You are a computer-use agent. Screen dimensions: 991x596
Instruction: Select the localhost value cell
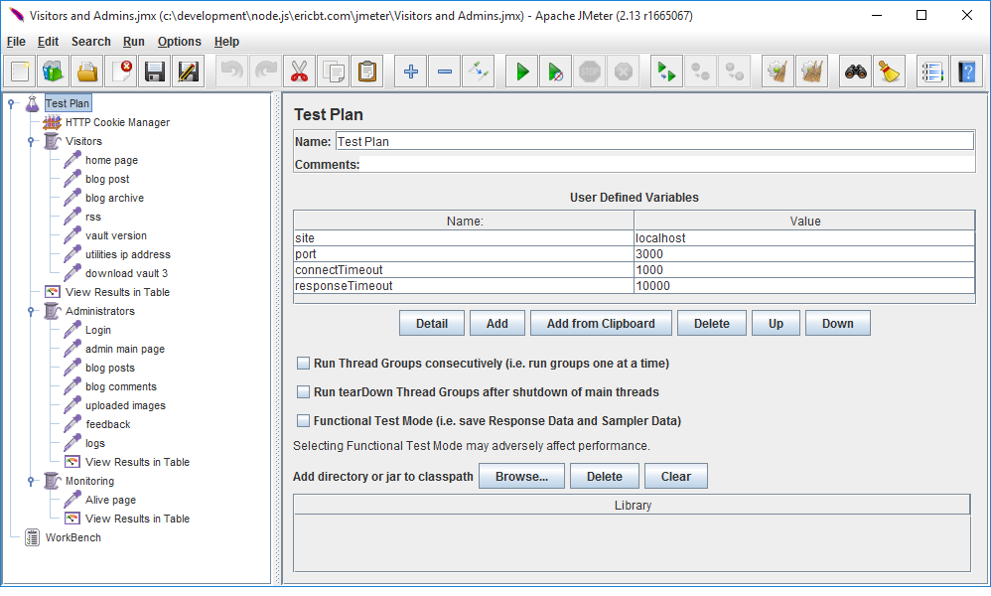[804, 238]
